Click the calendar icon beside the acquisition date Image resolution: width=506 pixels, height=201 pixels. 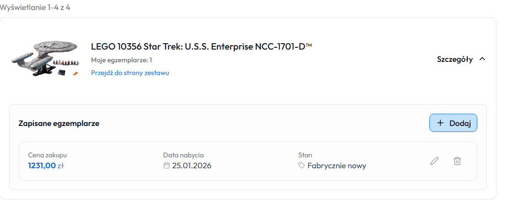[166, 166]
